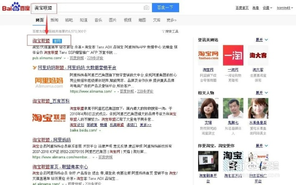
Task: Open 反淘联盟 sublink
Action: click(117, 125)
